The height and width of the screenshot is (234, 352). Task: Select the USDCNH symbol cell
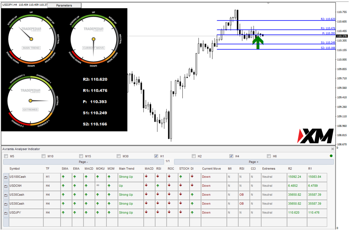[26, 186]
